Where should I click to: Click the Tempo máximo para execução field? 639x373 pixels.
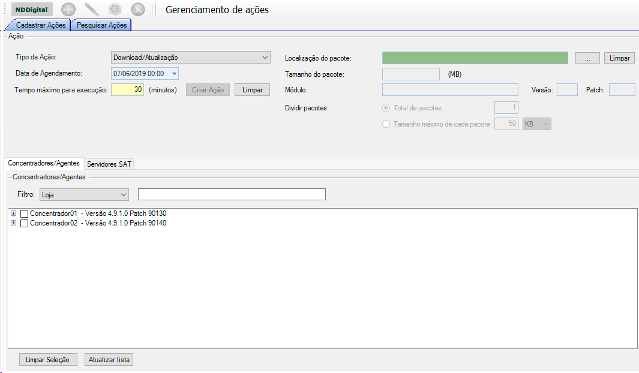128,89
